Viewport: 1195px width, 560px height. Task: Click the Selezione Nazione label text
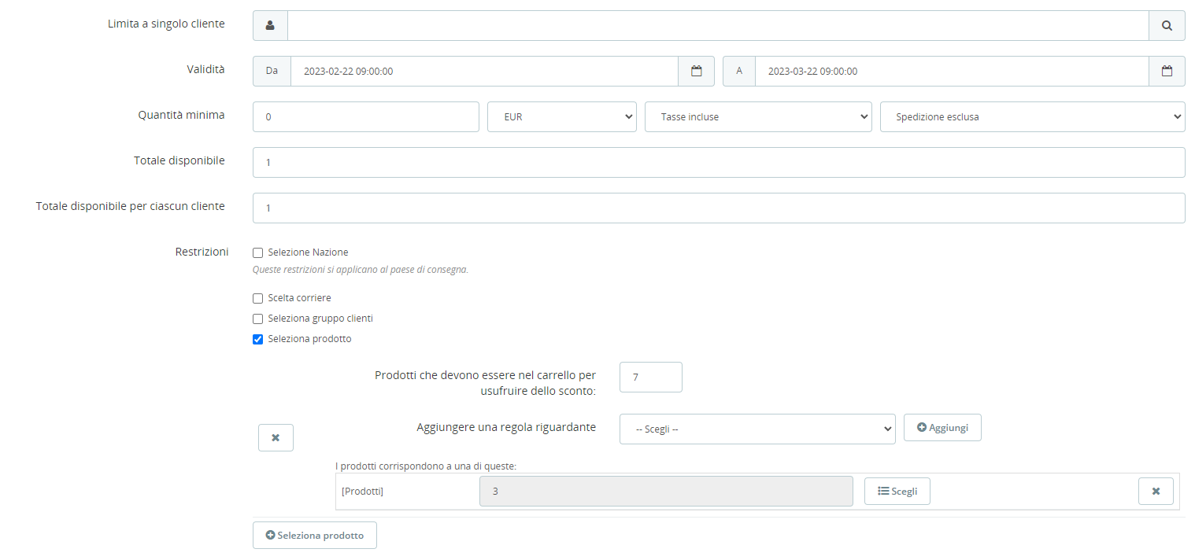tap(308, 252)
